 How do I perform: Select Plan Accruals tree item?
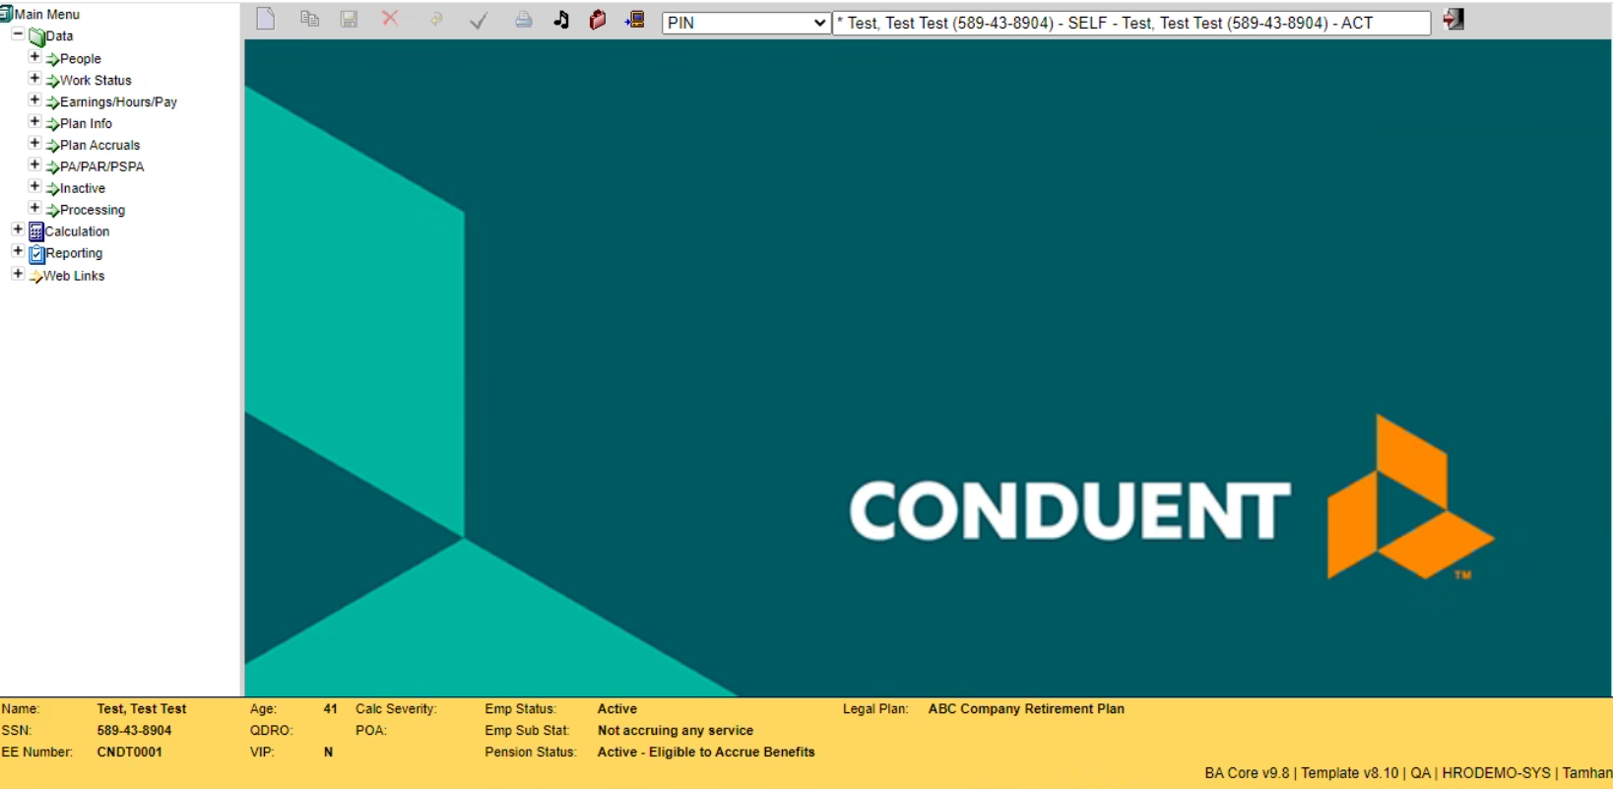99,146
